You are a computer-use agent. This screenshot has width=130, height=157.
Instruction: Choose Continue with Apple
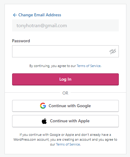pyautogui.click(x=65, y=121)
